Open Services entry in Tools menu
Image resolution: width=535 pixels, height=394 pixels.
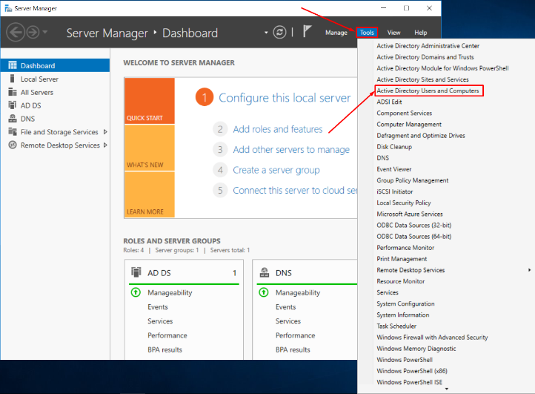click(x=388, y=292)
